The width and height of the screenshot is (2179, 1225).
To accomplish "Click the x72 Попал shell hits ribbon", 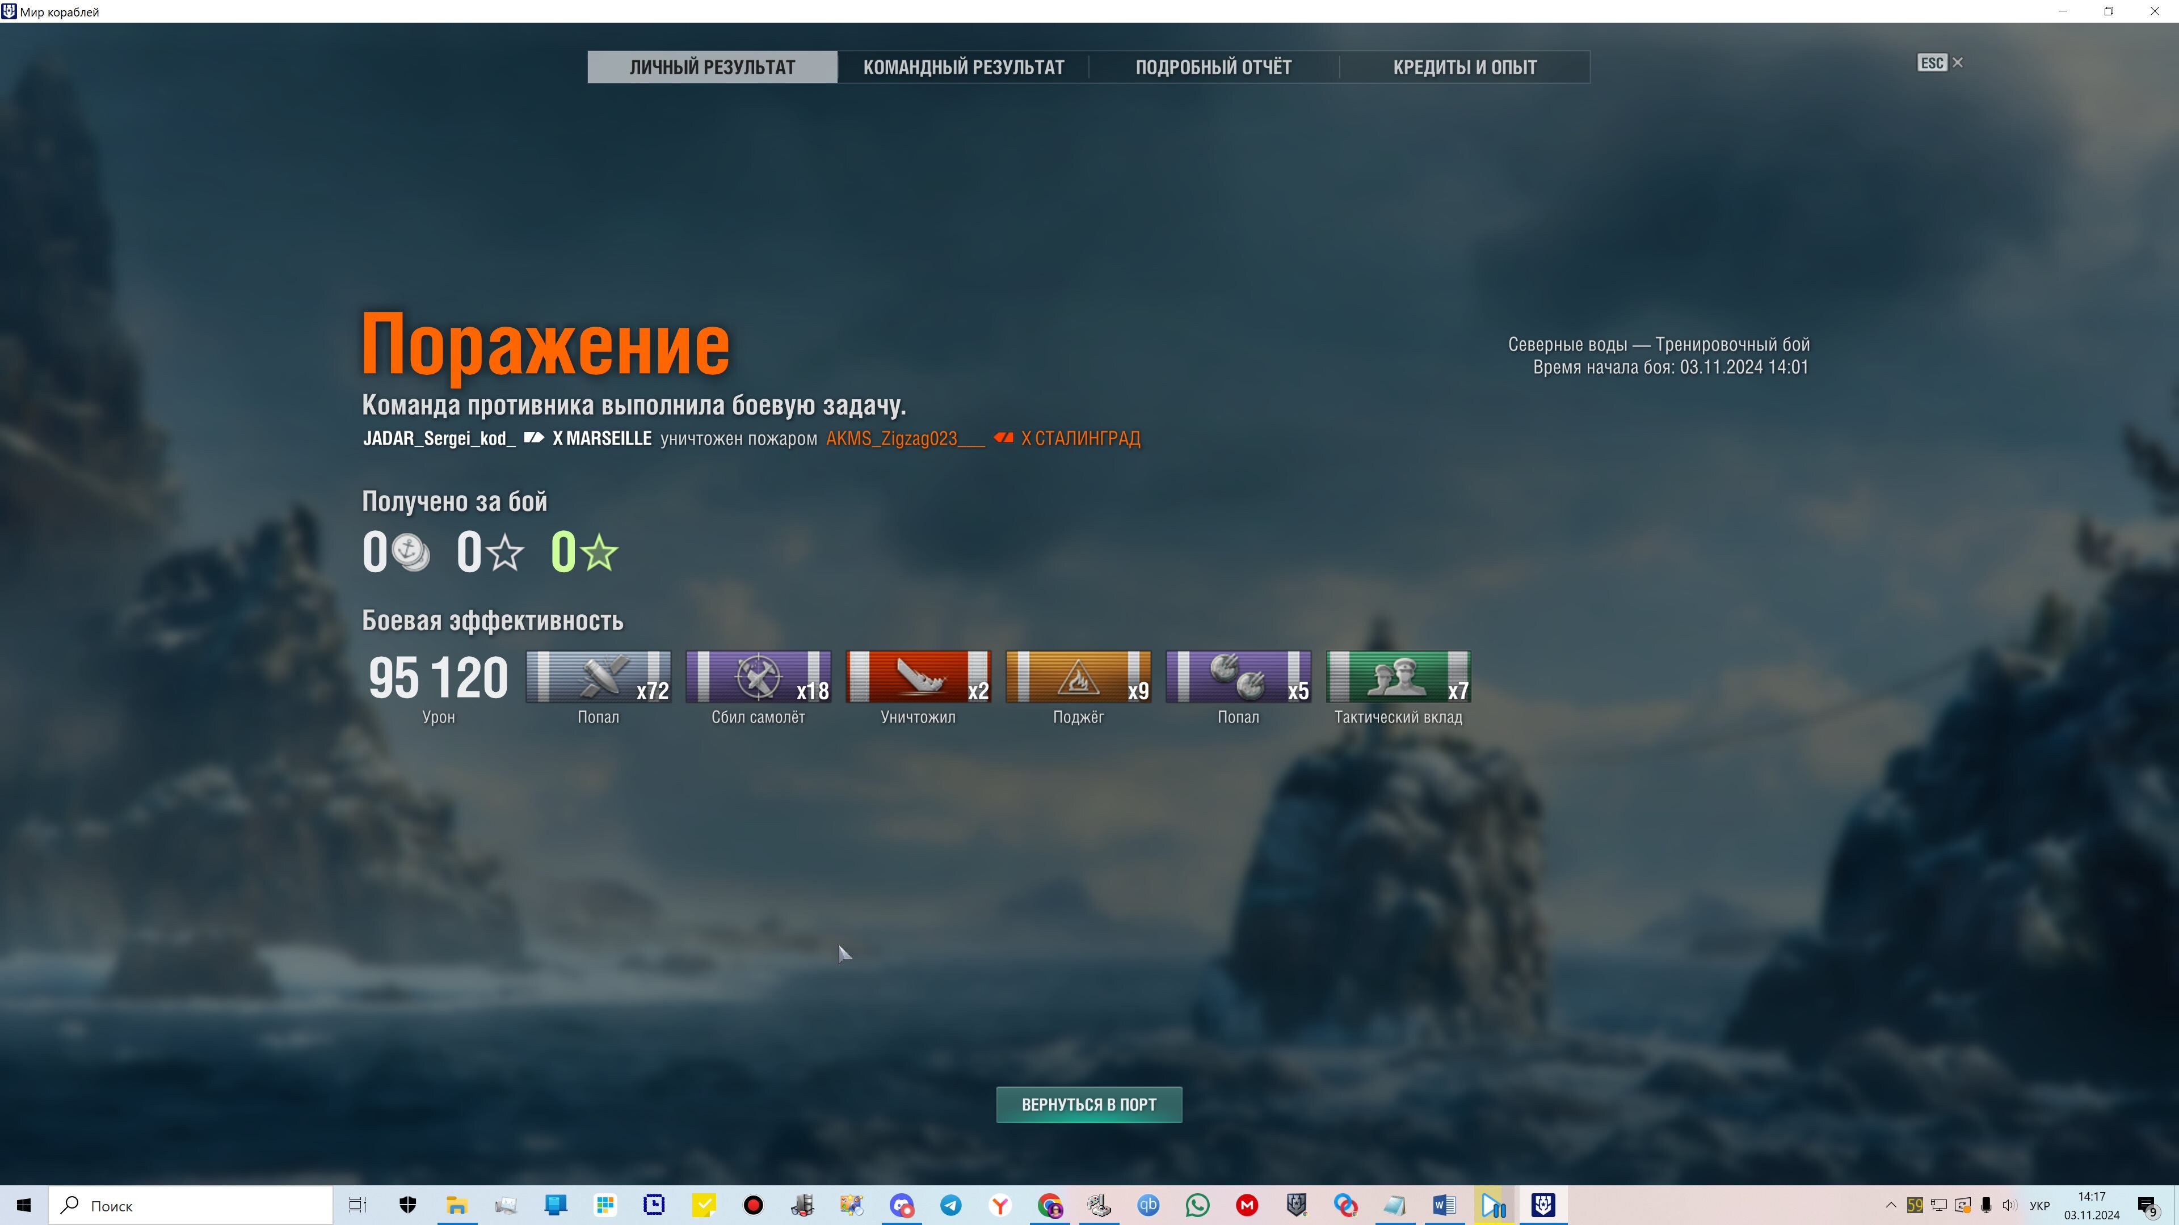I will coord(598,677).
